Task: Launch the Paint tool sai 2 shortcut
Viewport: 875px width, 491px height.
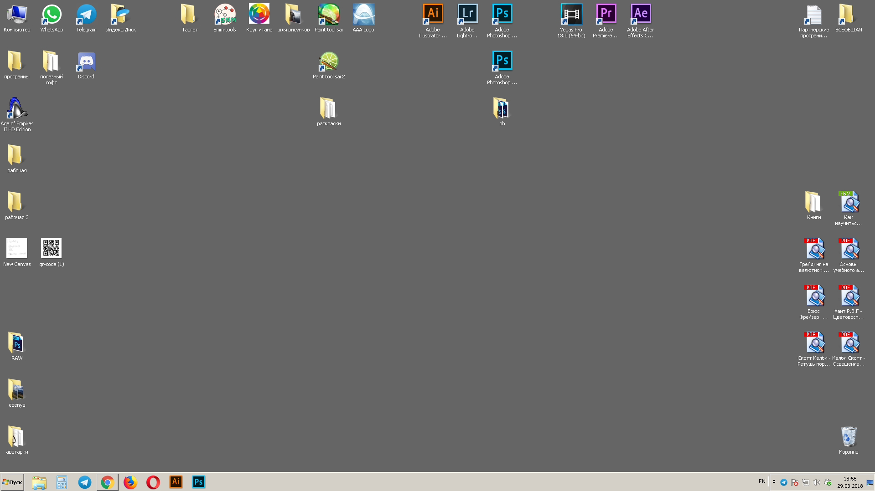Action: [328, 65]
